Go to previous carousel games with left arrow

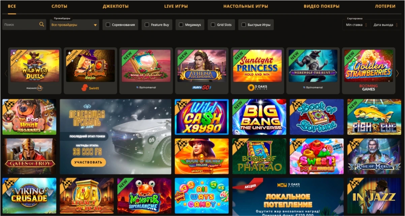pyautogui.click(x=6, y=73)
